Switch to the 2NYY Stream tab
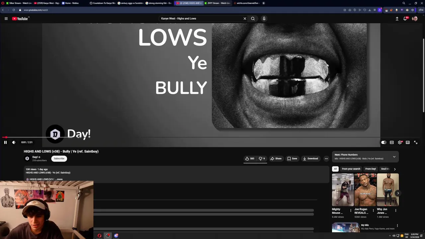The width and height of the screenshot is (425, 239). (217, 3)
